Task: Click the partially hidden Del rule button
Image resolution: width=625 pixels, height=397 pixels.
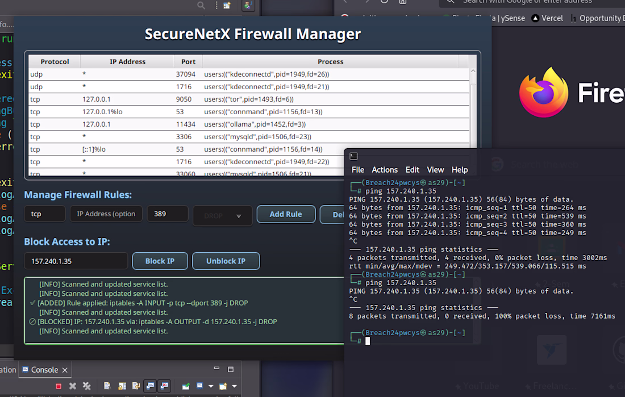Action: point(332,215)
